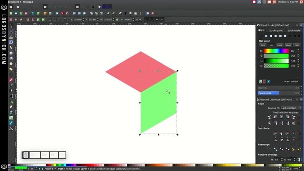
Task: Select the Connector tool at the toolbox bottom
Action: [11, 128]
